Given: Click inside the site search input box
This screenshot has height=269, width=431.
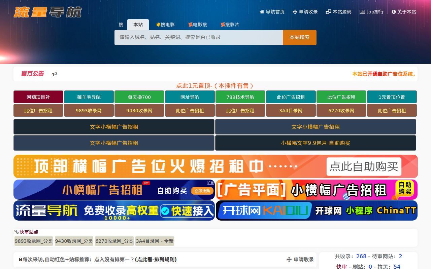Looking at the screenshot, I should click(198, 37).
